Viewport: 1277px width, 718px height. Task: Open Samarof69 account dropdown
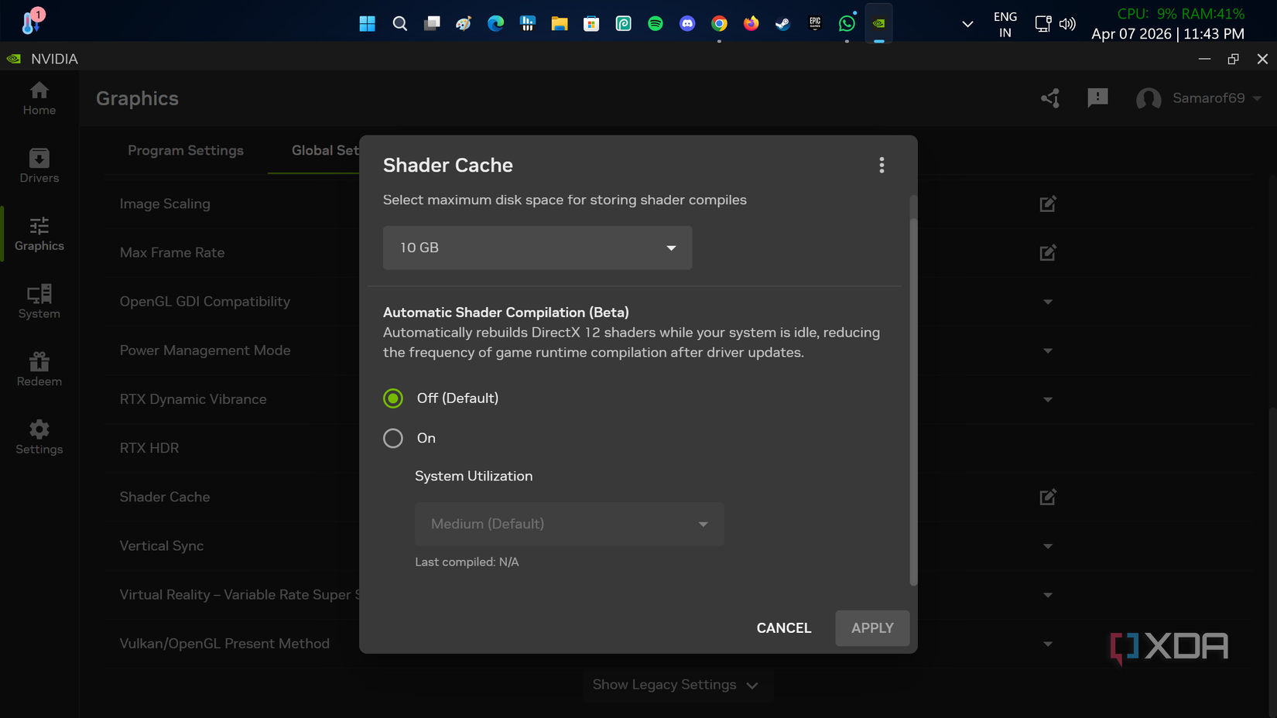[1217, 98]
